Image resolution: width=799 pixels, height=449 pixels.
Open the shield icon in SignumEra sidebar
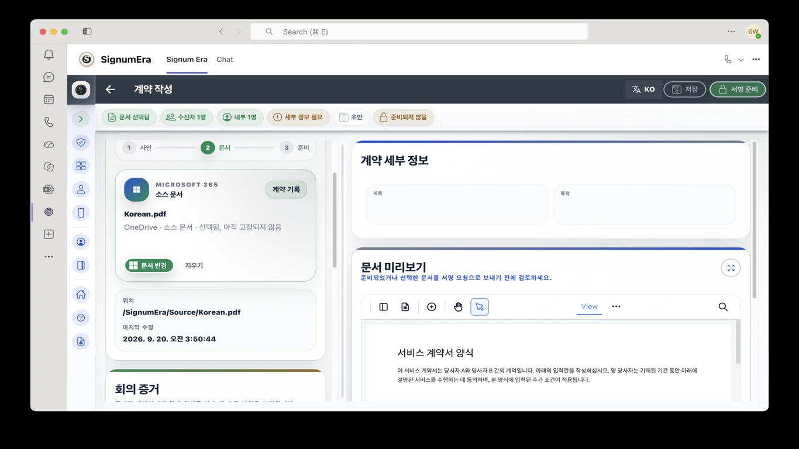tap(81, 142)
